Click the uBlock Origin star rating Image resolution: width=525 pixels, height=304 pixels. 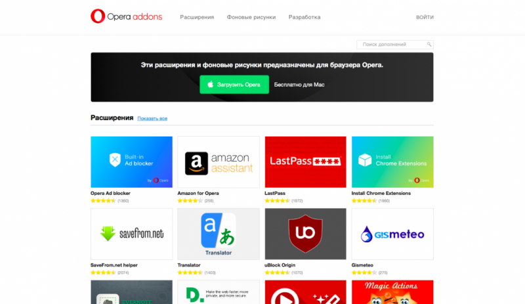coord(277,272)
